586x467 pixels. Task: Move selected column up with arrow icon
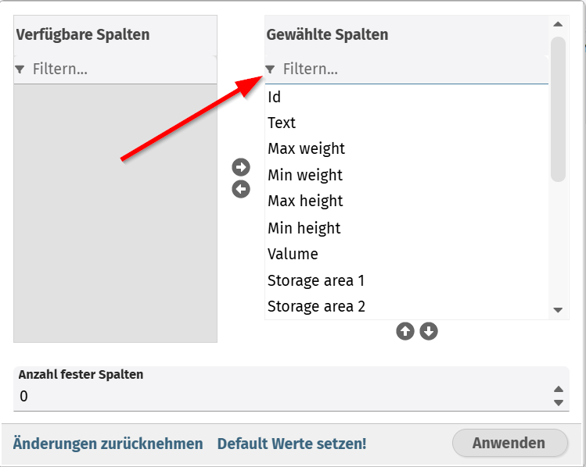tap(404, 331)
